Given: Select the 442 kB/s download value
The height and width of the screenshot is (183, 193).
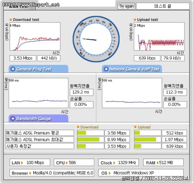Looking at the screenshot, I should pos(49,58).
